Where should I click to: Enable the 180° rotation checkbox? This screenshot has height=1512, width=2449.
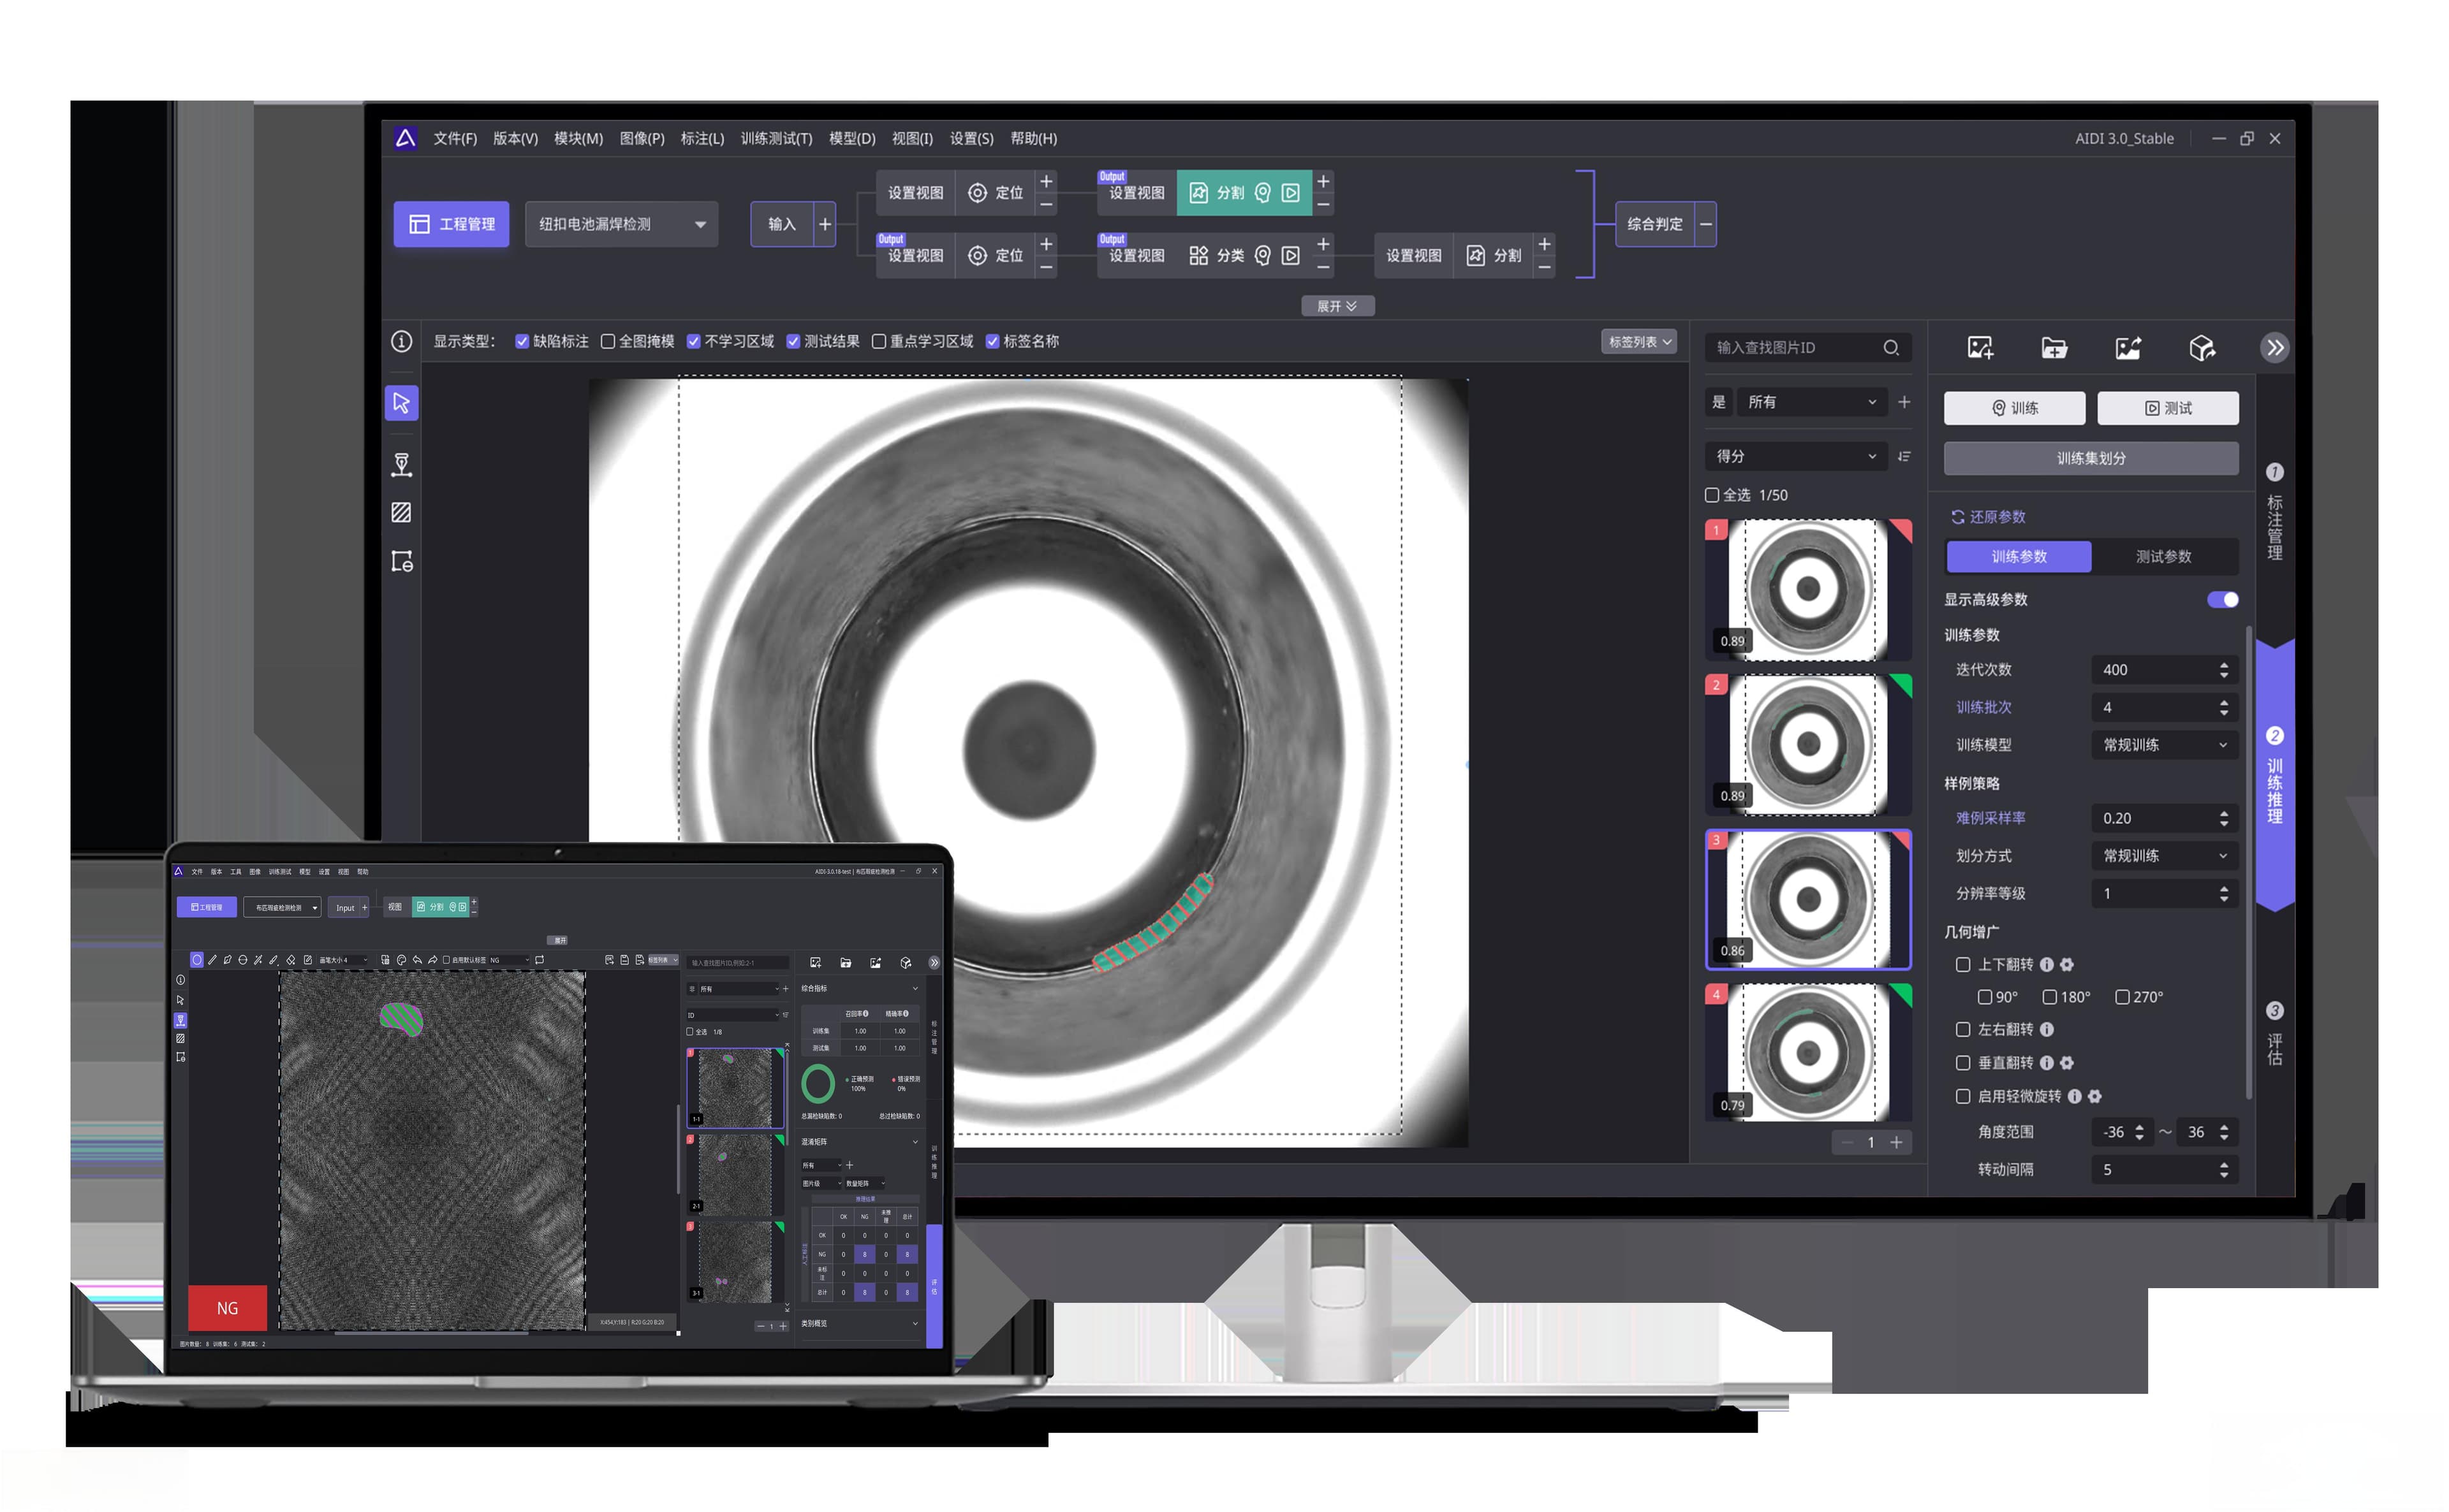point(2049,998)
